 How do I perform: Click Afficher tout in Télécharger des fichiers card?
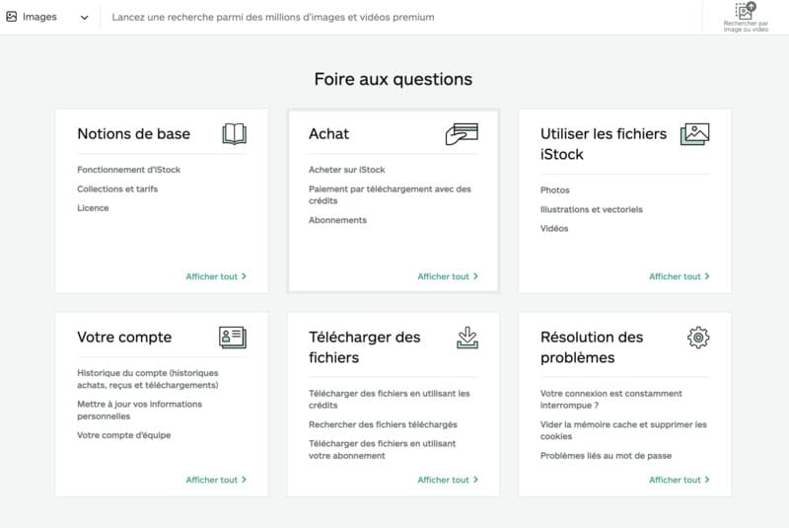(448, 480)
